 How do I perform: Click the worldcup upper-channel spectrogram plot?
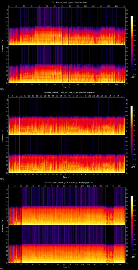[x=67, y=116]
